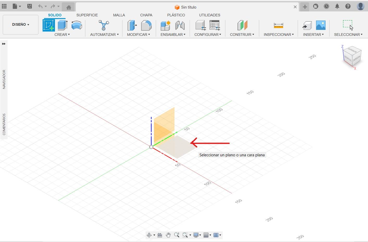The width and height of the screenshot is (368, 242).
Task: Expand the SELECCIONAR menu
Action: [348, 35]
